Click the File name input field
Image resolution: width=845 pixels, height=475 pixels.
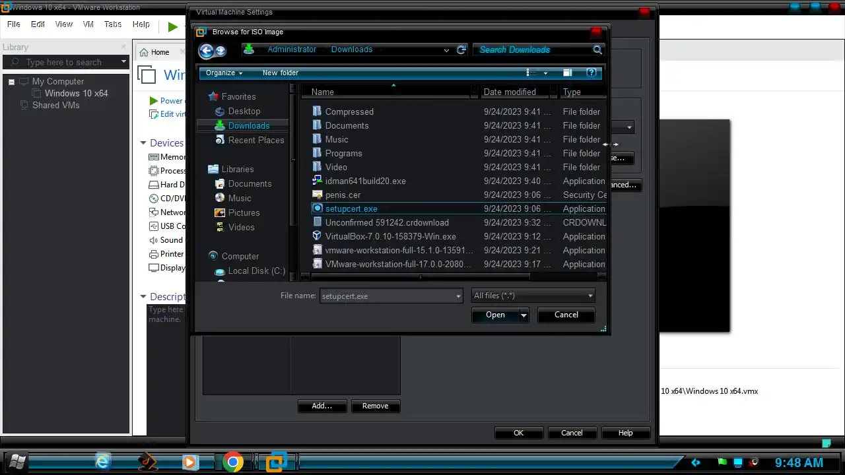[x=387, y=296]
